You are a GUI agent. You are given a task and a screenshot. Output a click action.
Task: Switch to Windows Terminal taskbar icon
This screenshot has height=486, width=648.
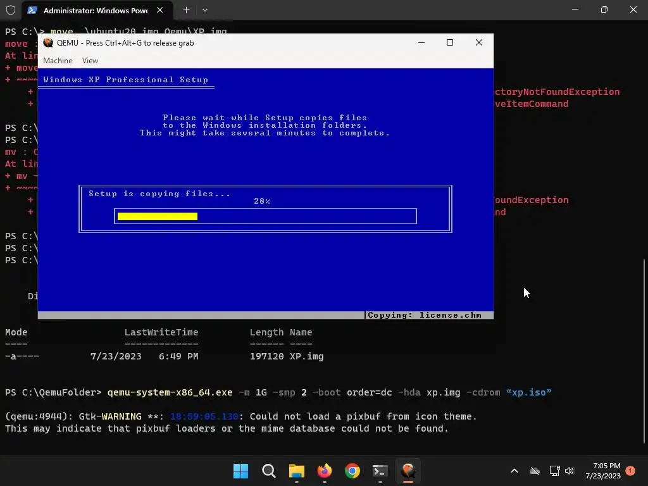(x=380, y=471)
